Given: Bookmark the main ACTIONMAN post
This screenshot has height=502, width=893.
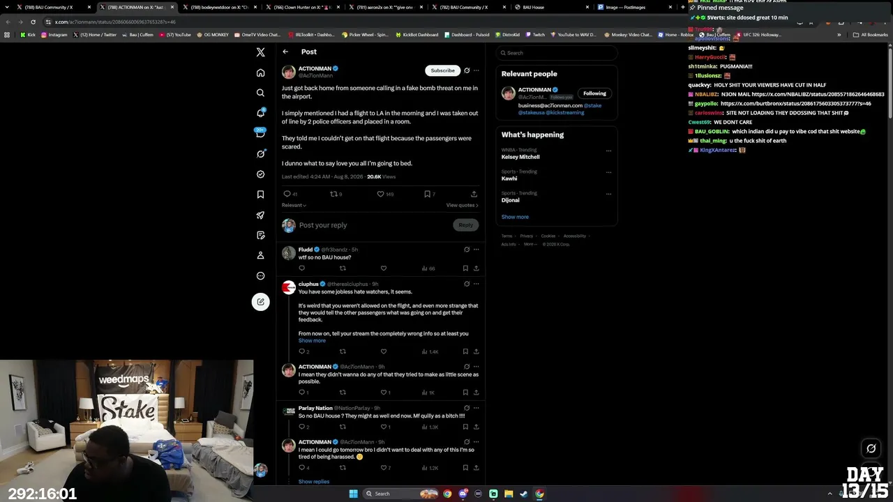Looking at the screenshot, I should pos(430,194).
